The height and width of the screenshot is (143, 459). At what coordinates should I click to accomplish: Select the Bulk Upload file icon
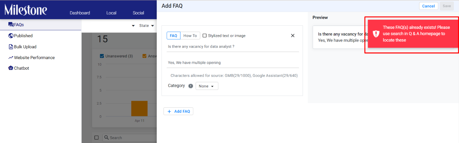(x=11, y=47)
